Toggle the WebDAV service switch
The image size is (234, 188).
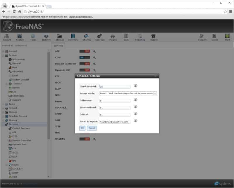(85, 139)
